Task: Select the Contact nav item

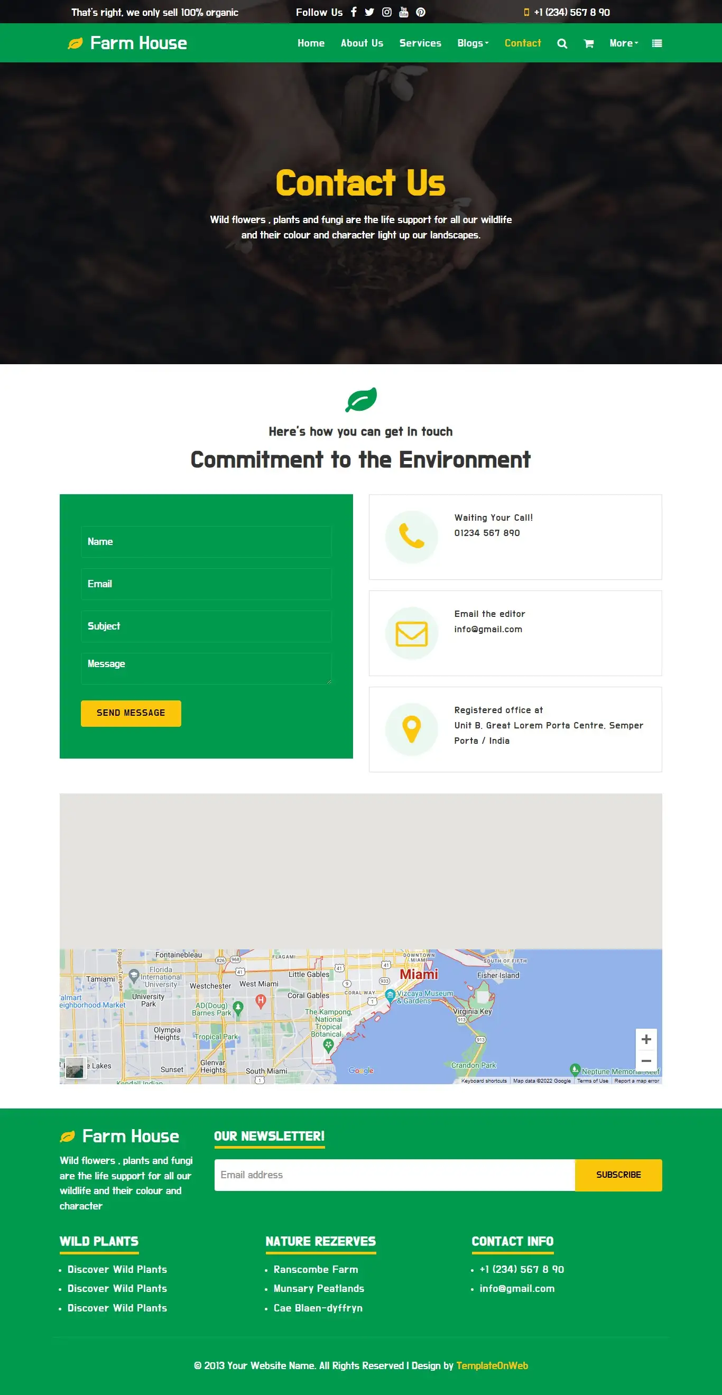Action: (x=523, y=43)
